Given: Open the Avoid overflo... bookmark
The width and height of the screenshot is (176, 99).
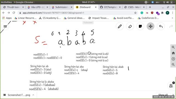Looking at the screenshot, I should 123,18.
